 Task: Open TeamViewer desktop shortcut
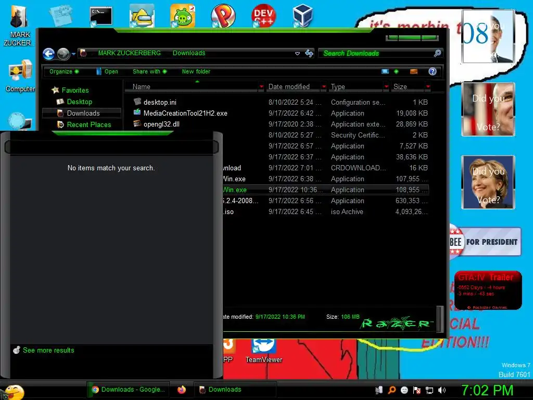264,351
